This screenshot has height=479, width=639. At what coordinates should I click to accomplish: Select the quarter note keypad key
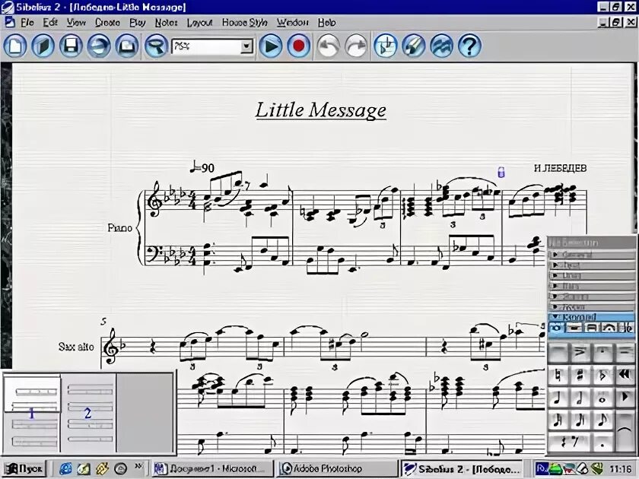pos(558,398)
